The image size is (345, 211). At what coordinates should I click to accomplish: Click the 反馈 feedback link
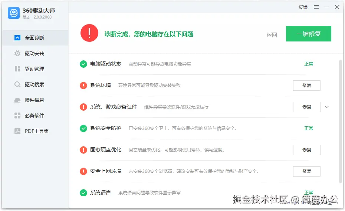[x=303, y=7]
